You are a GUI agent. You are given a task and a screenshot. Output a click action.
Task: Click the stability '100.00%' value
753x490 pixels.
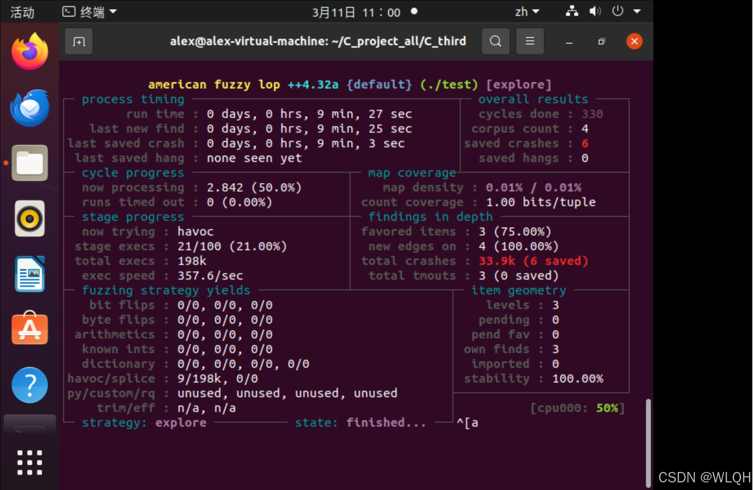click(577, 379)
